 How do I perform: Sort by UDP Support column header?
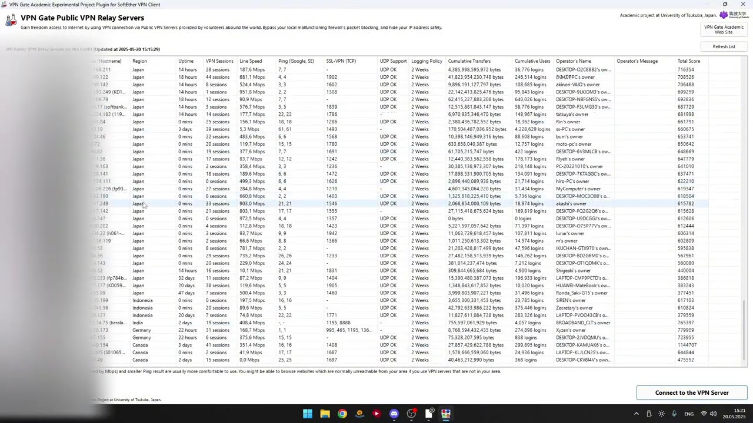(x=394, y=61)
